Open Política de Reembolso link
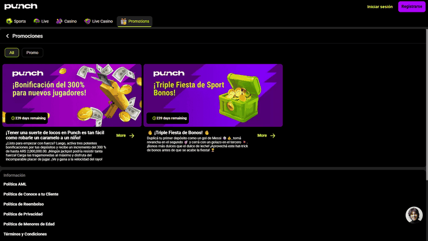 tap(24, 204)
